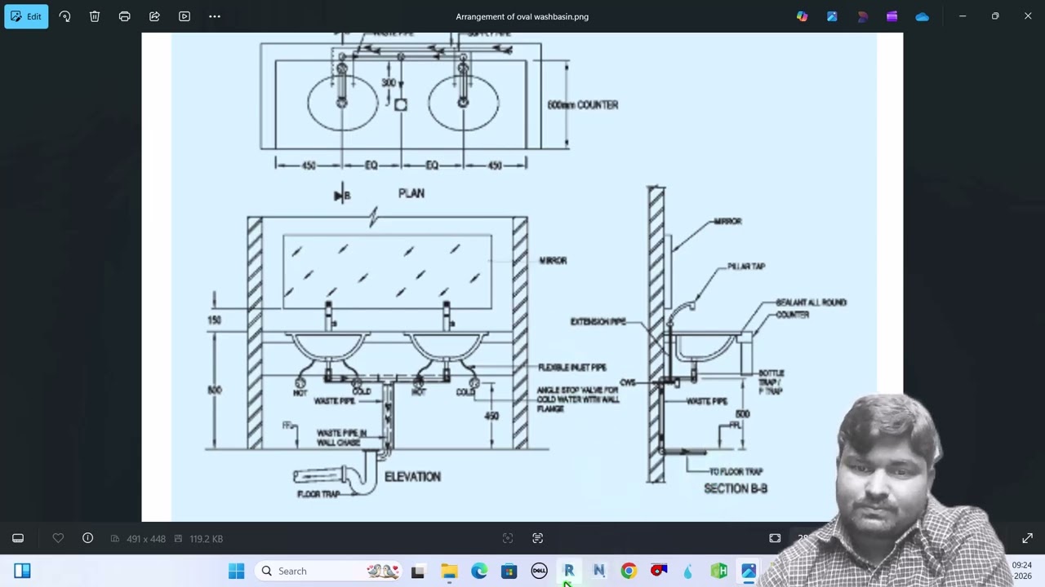Click the taskbar Search box
1045x587 pixels.
[329, 571]
